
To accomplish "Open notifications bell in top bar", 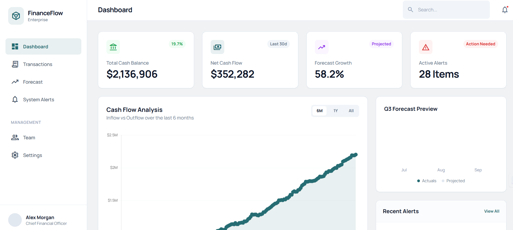I will tap(505, 10).
